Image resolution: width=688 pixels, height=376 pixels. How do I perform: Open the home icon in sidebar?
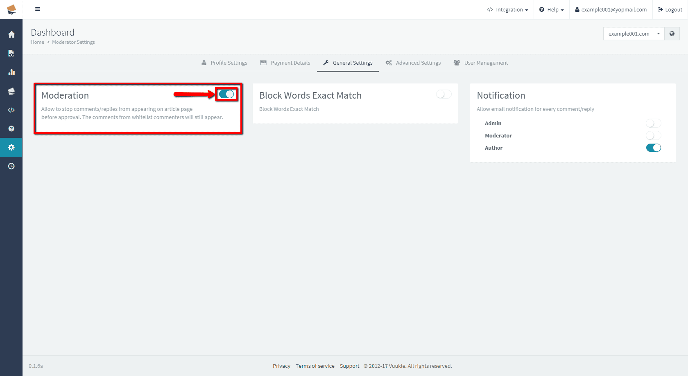pyautogui.click(x=11, y=34)
